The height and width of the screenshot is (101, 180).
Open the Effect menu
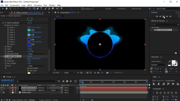pos(30,5)
